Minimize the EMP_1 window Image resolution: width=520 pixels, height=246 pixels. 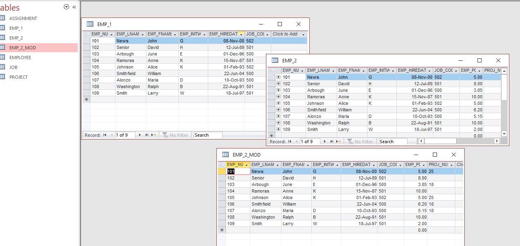(261, 24)
